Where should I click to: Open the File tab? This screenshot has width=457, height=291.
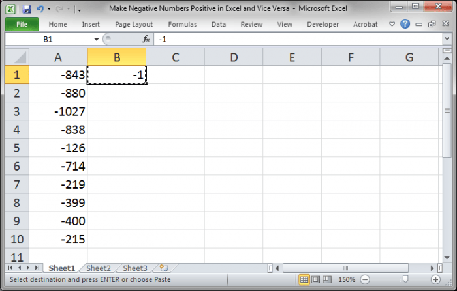pos(22,25)
